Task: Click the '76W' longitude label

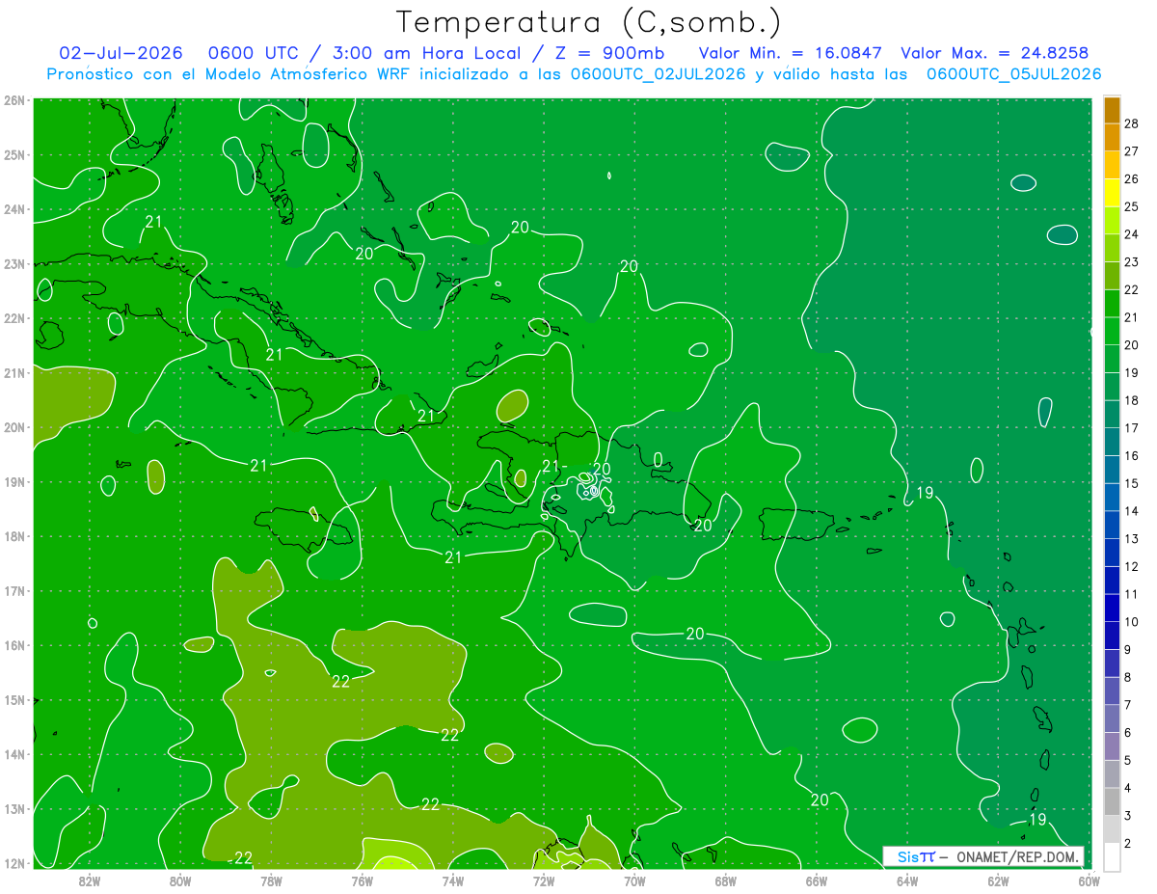Action: (x=362, y=880)
